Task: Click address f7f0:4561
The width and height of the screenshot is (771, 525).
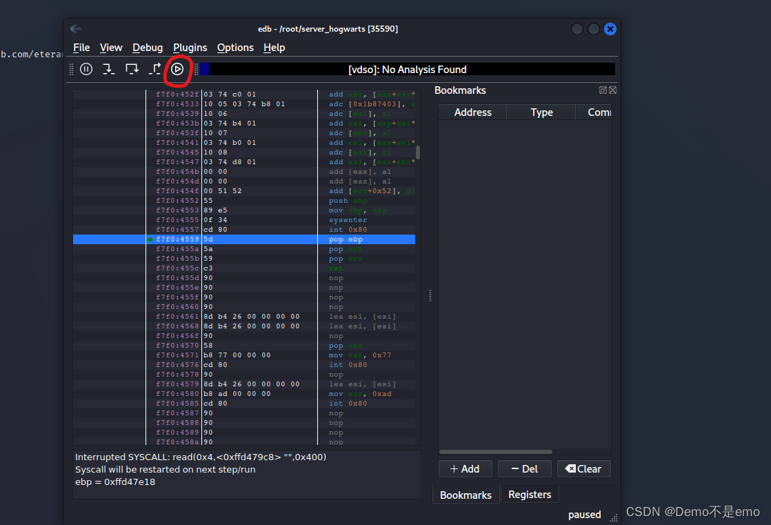Action: click(177, 317)
